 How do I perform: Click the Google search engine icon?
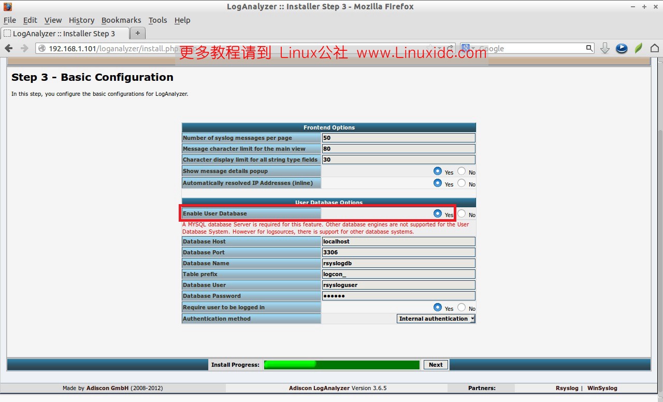(x=465, y=48)
